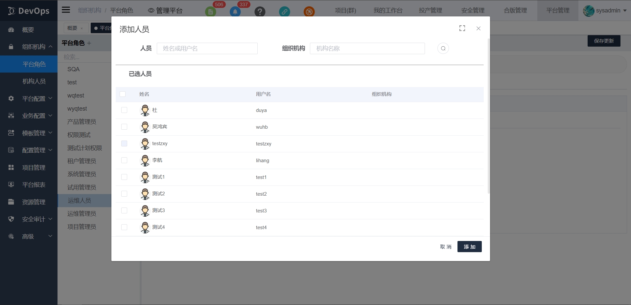631x305 pixels.
Task: Click the hamburger menu icon
Action: tap(66, 10)
